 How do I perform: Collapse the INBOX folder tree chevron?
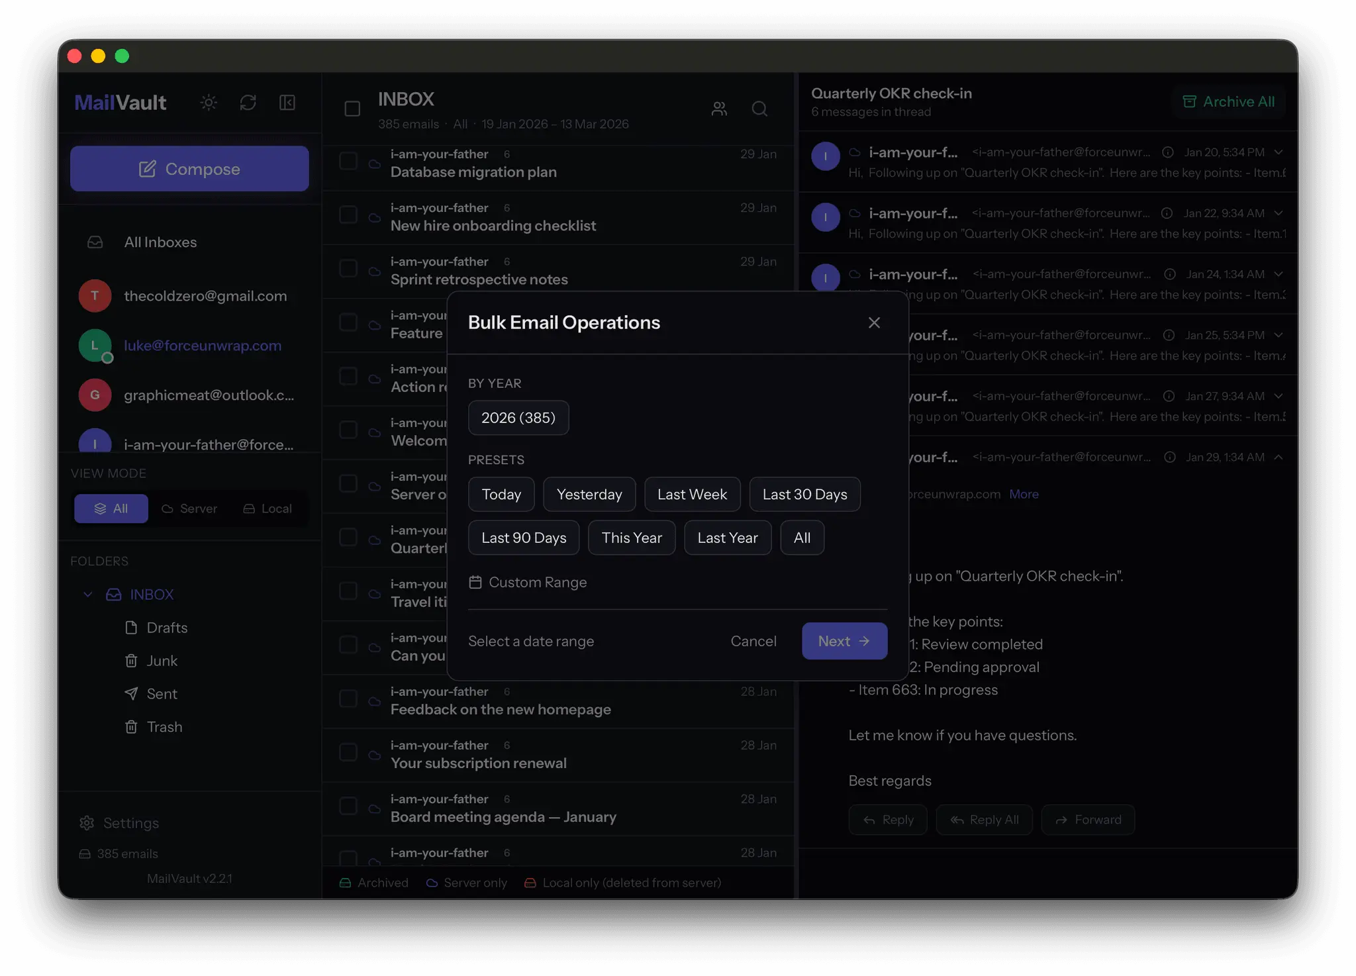click(x=87, y=595)
